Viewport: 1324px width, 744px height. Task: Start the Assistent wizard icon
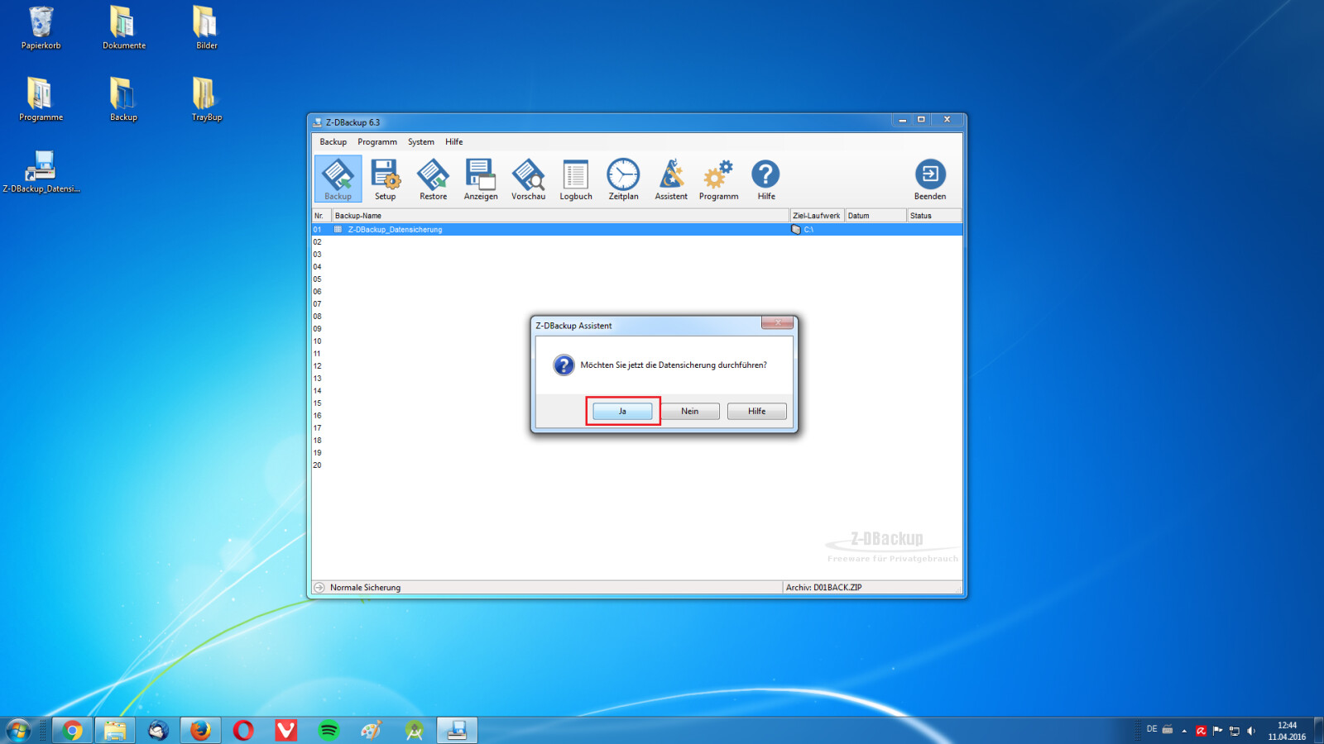(671, 179)
